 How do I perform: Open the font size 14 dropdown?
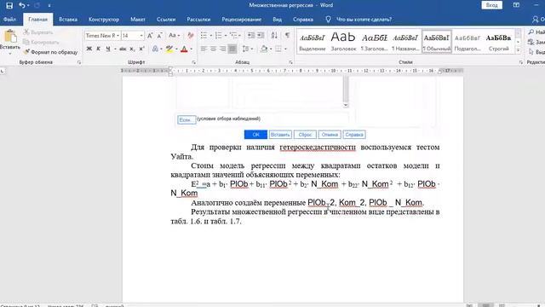141,36
